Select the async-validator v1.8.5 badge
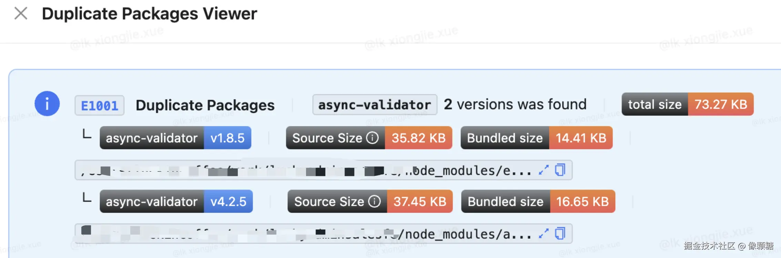The width and height of the screenshot is (781, 258). pyautogui.click(x=175, y=138)
